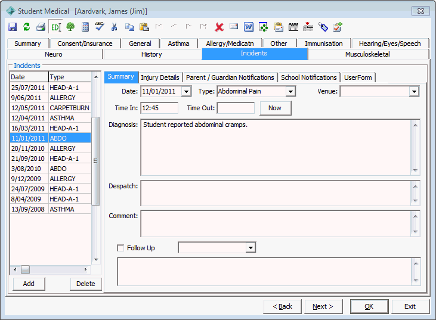The height and width of the screenshot is (320, 436).
Task: Open the Asthma tab
Action: (x=178, y=44)
